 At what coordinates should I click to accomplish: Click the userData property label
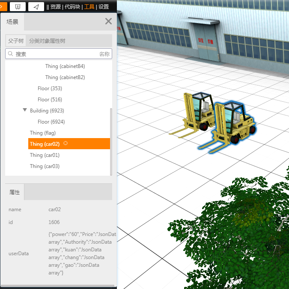point(19,254)
